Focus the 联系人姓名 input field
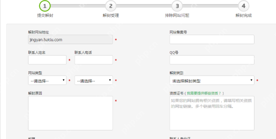 click(x=47, y=60)
